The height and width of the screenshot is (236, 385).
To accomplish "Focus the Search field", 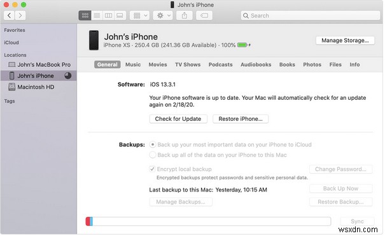I will coord(311,15).
